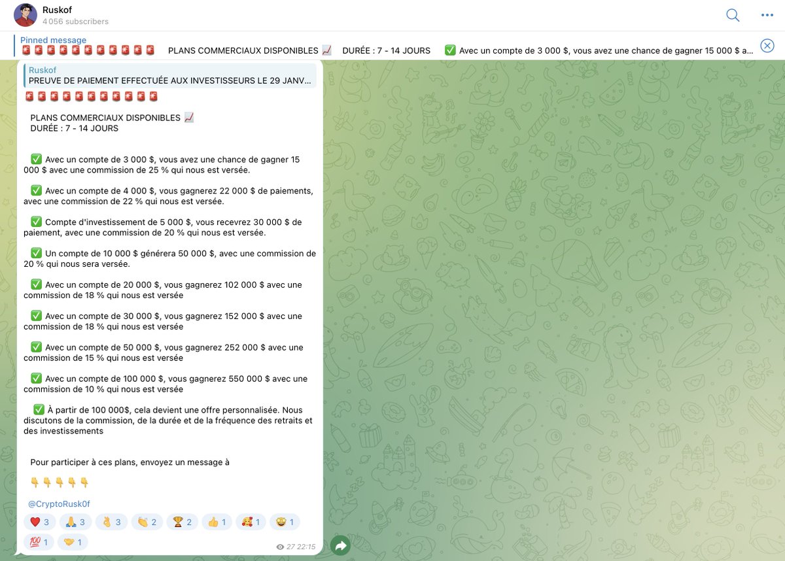Click the 'DURÉE : 7 - 14 JOURS' line in message
Viewport: 785px width, 561px height.
coord(75,128)
